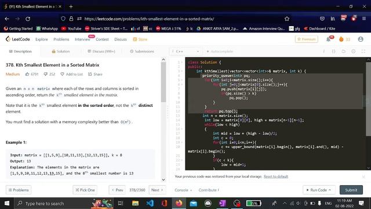Open the Interview menu item

82,39
